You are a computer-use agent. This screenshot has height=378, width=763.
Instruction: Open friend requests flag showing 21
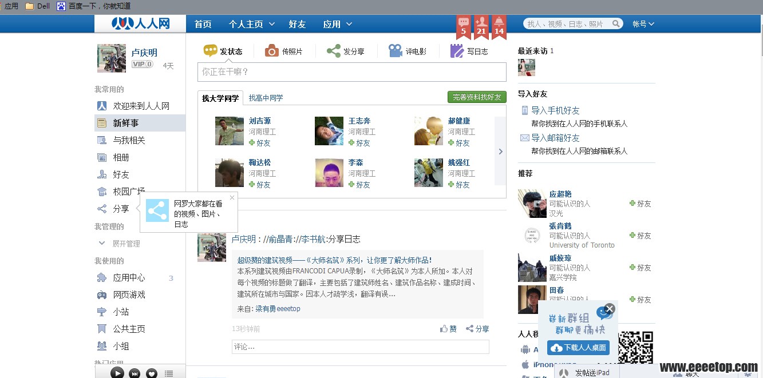point(481,27)
